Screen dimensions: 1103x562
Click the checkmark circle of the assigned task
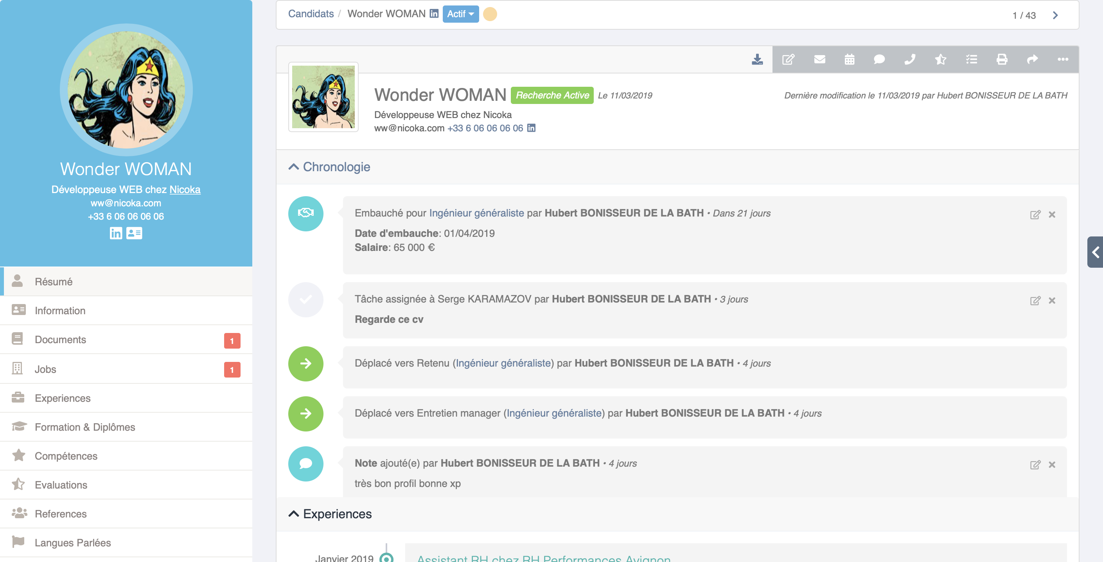(x=305, y=299)
